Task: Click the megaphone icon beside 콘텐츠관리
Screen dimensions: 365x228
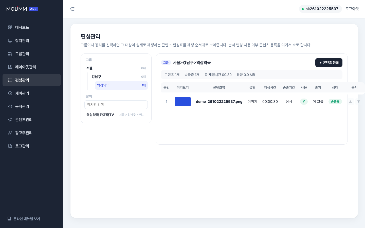Action: 10,120
